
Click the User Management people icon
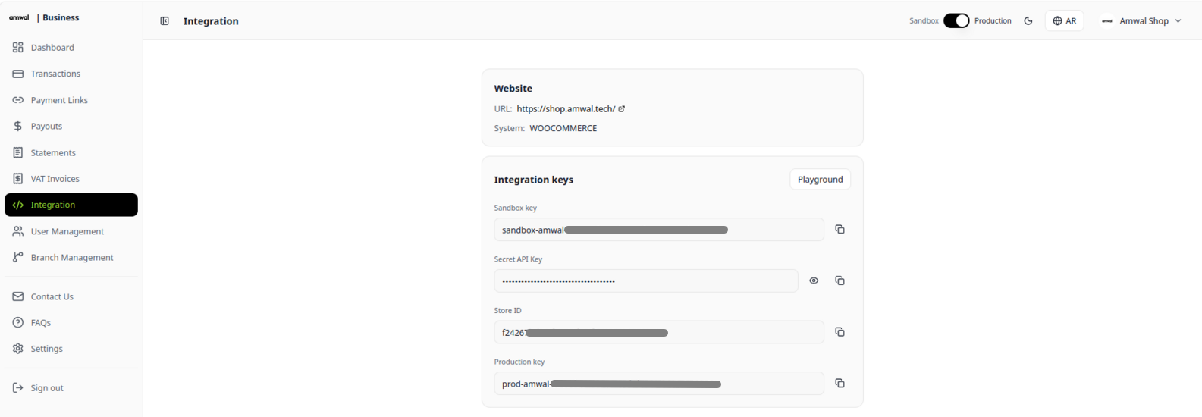[18, 231]
